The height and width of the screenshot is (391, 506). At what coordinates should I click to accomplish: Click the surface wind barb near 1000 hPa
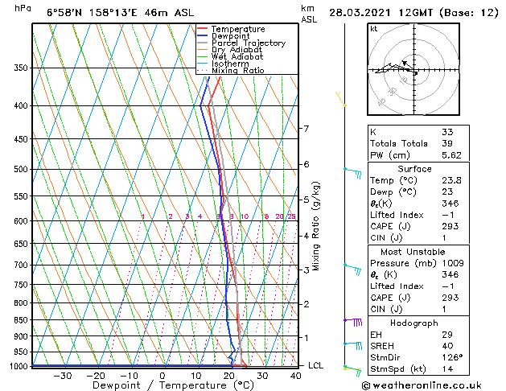tap(352, 370)
